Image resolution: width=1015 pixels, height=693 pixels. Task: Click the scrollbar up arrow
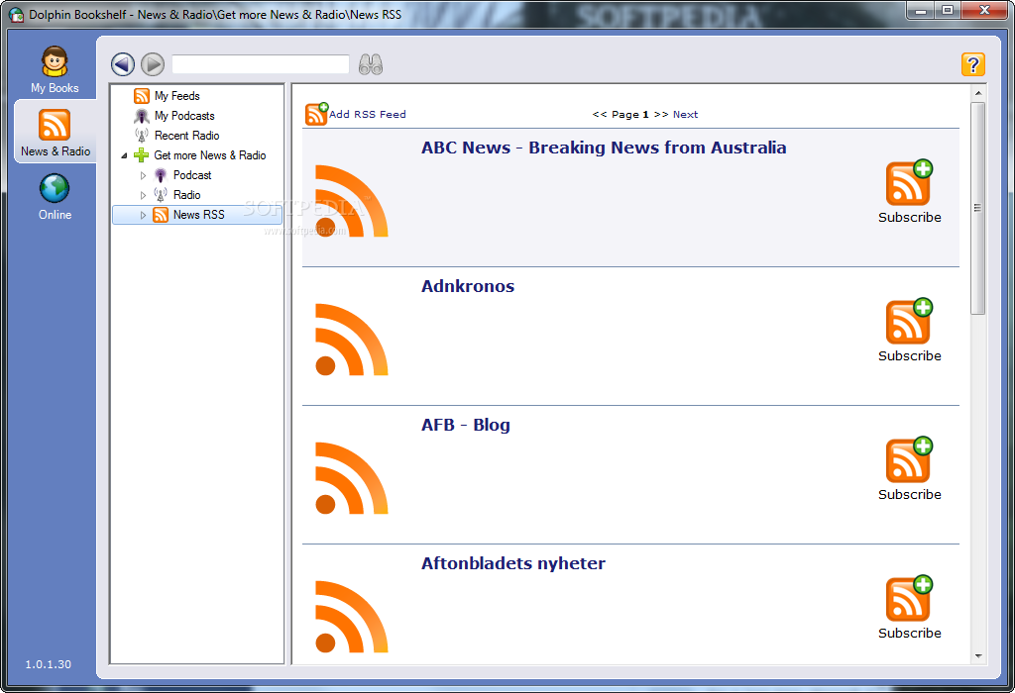[x=978, y=93]
